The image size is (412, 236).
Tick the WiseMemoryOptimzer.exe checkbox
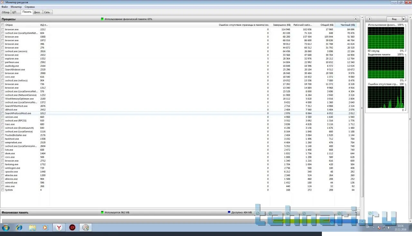pyautogui.click(x=3, y=99)
